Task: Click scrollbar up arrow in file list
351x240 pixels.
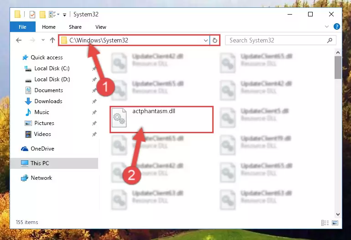Action: click(338, 52)
